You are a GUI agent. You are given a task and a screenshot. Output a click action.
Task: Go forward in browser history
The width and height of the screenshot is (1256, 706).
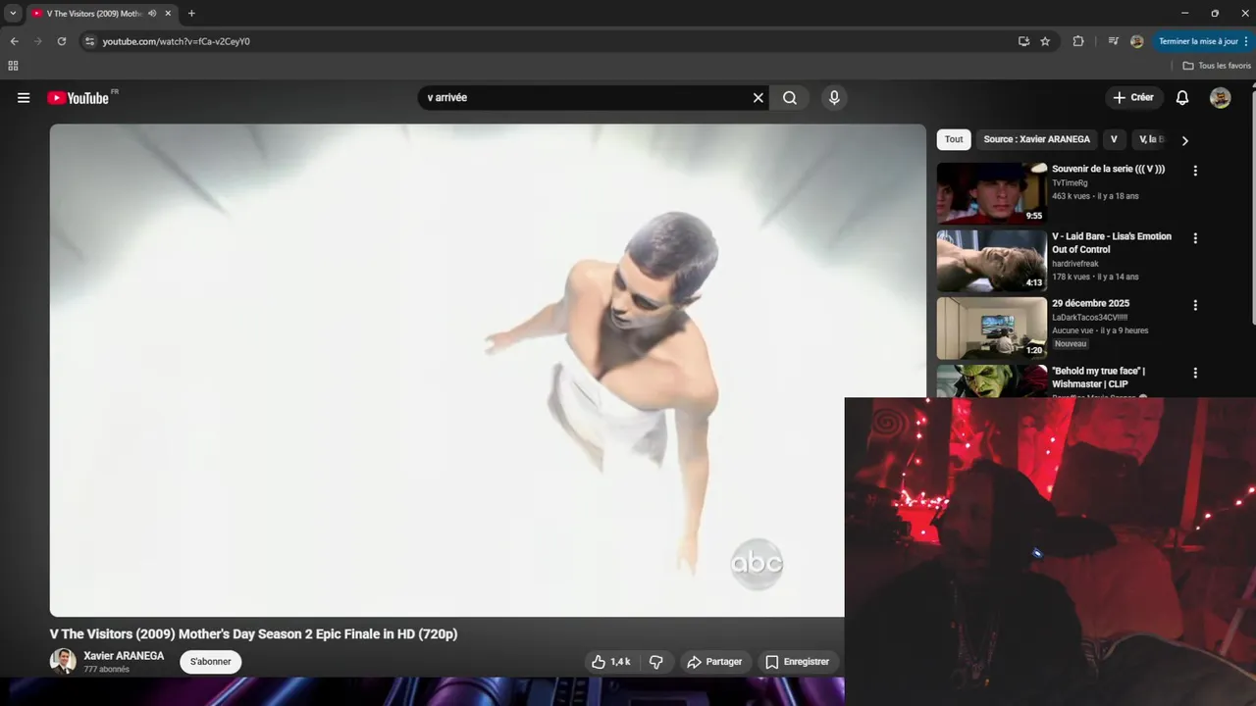point(38,41)
